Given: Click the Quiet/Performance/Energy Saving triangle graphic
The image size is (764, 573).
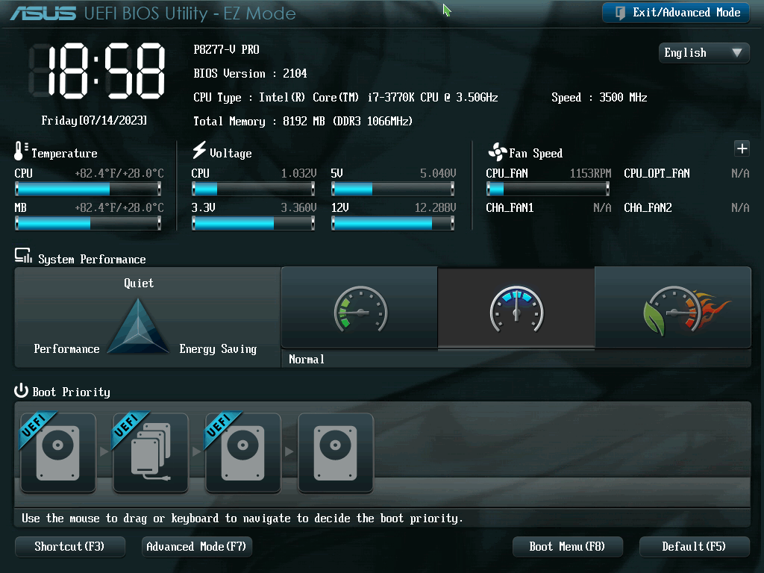Looking at the screenshot, I should pos(138,325).
